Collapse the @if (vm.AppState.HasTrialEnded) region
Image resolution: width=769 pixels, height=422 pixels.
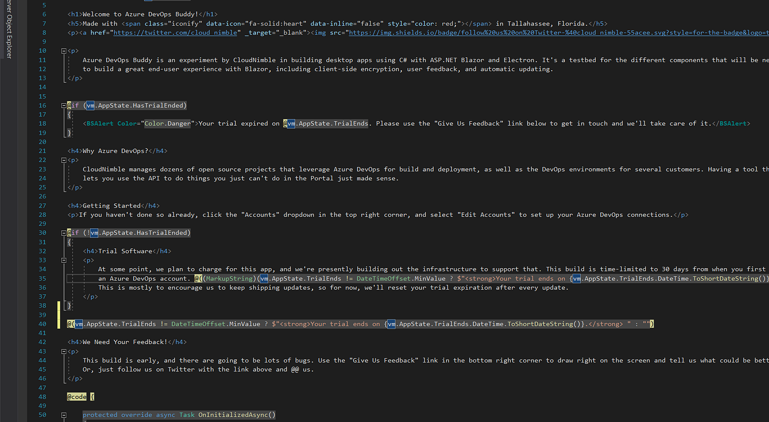click(x=64, y=105)
